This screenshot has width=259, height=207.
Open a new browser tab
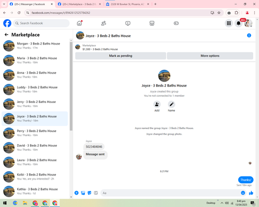tap(155, 4)
